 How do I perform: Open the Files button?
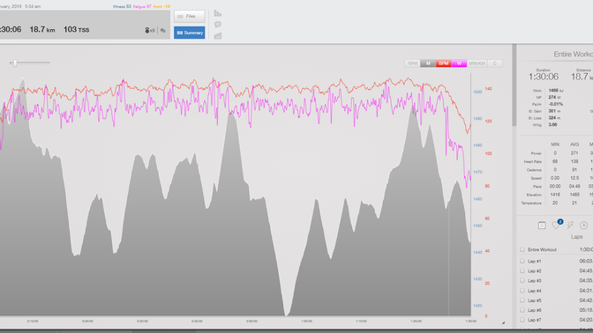tap(190, 16)
